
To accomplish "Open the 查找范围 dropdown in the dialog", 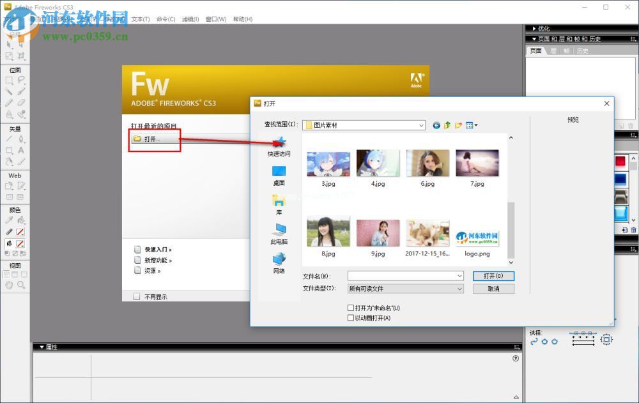I will tap(421, 125).
